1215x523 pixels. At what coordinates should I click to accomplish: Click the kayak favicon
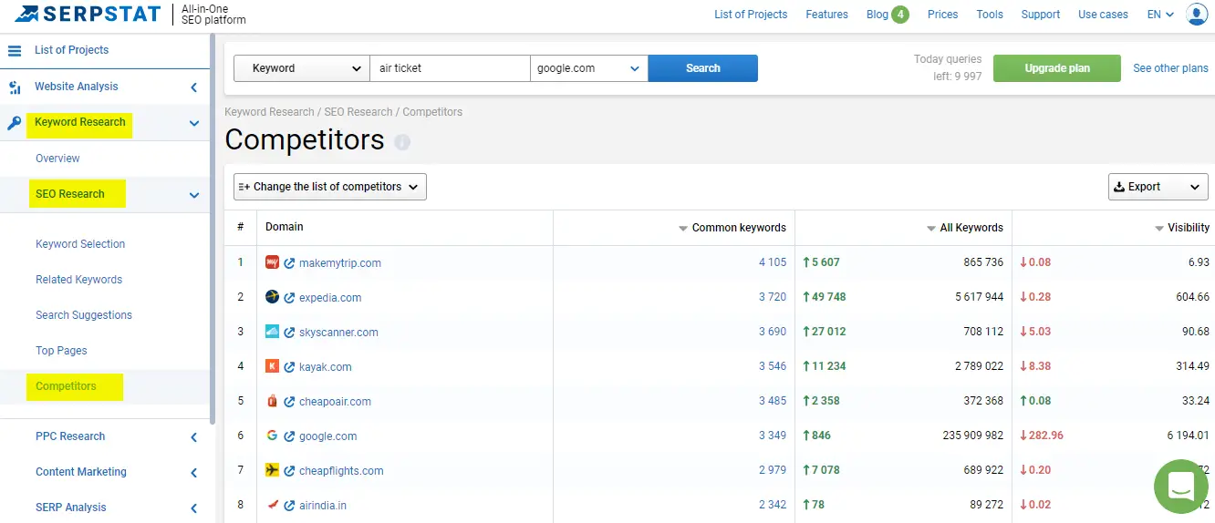[272, 366]
